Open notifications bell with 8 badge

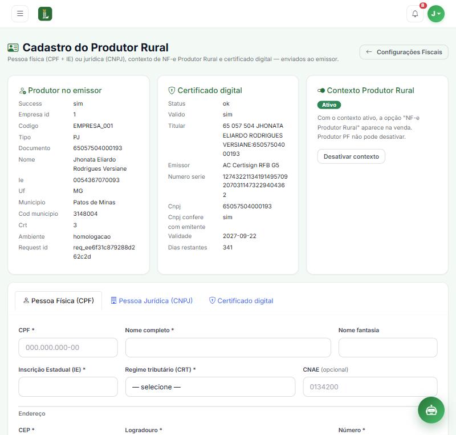pos(415,14)
